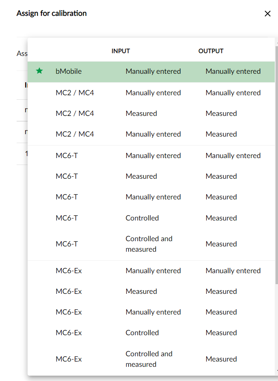The height and width of the screenshot is (381, 278).
Task: Select MC6-T with manually entered input and output
Action: [x=151, y=156]
